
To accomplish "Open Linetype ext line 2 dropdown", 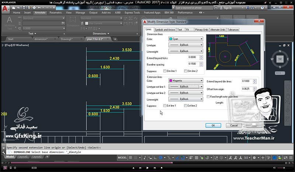I will pos(186,93).
